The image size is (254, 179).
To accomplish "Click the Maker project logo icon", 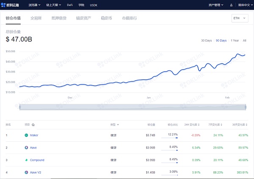I will pyautogui.click(x=27, y=135).
